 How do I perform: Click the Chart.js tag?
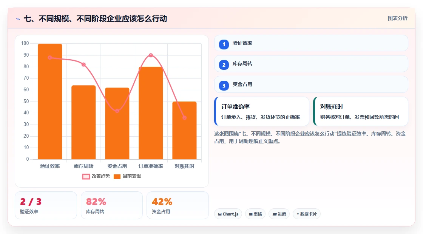coord(228,214)
